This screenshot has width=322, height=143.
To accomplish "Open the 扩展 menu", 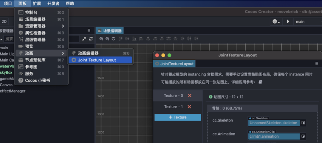I will click(x=37, y=4).
